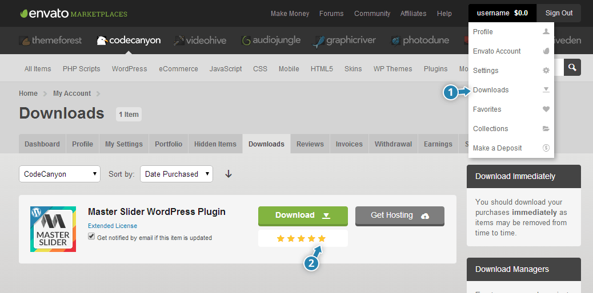Open the VideoHive marketplace
The image size is (593, 293).
(x=200, y=40)
